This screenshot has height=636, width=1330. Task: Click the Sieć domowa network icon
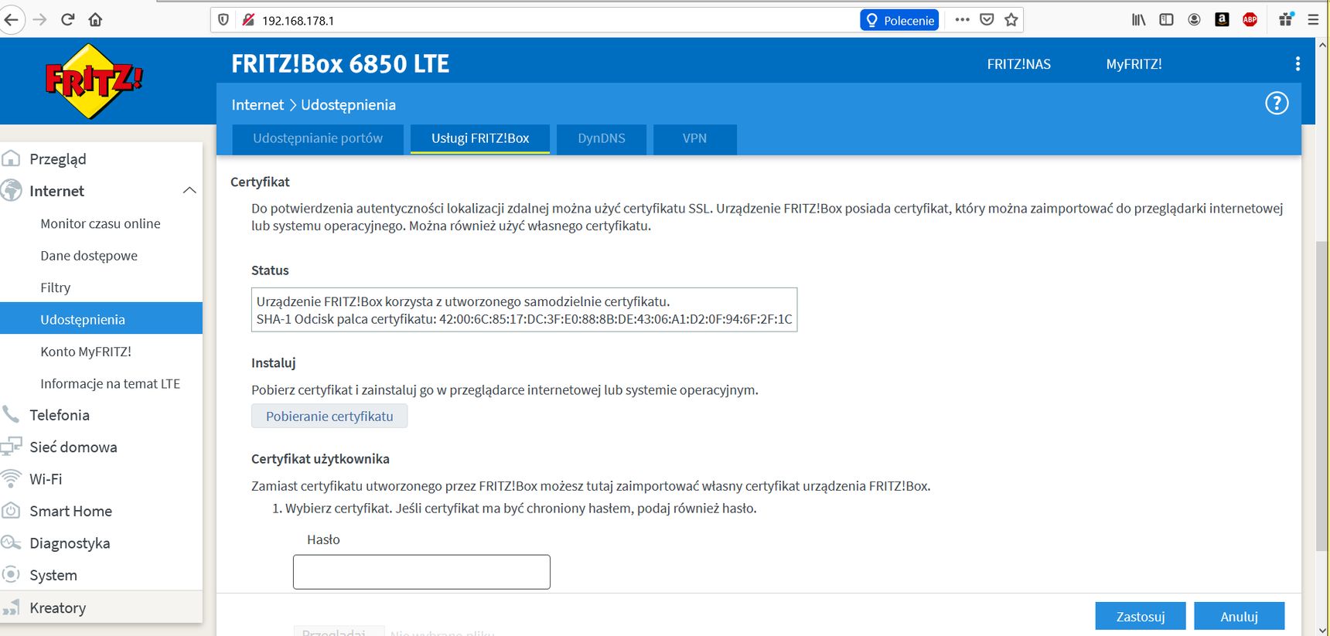coord(11,447)
